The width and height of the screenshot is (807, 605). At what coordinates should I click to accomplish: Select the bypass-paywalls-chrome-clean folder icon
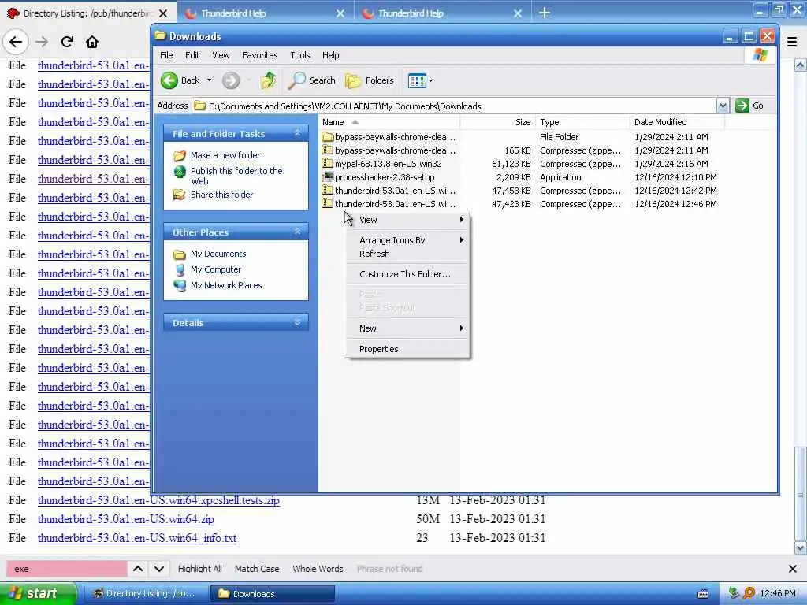(327, 137)
